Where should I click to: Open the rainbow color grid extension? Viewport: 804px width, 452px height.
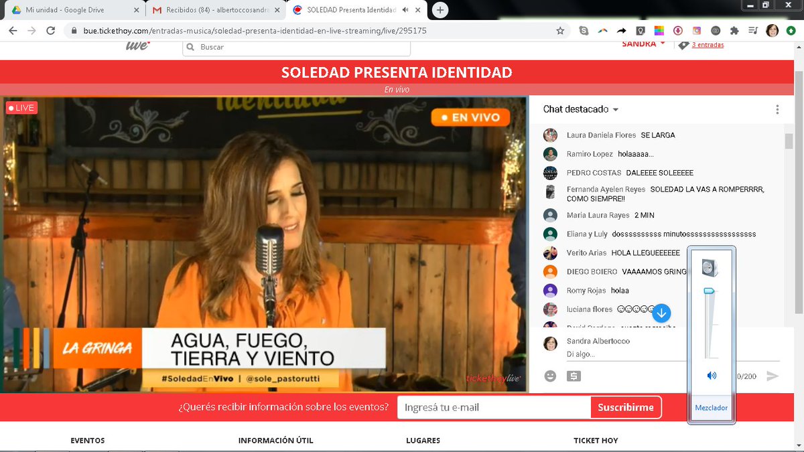pyautogui.click(x=659, y=31)
